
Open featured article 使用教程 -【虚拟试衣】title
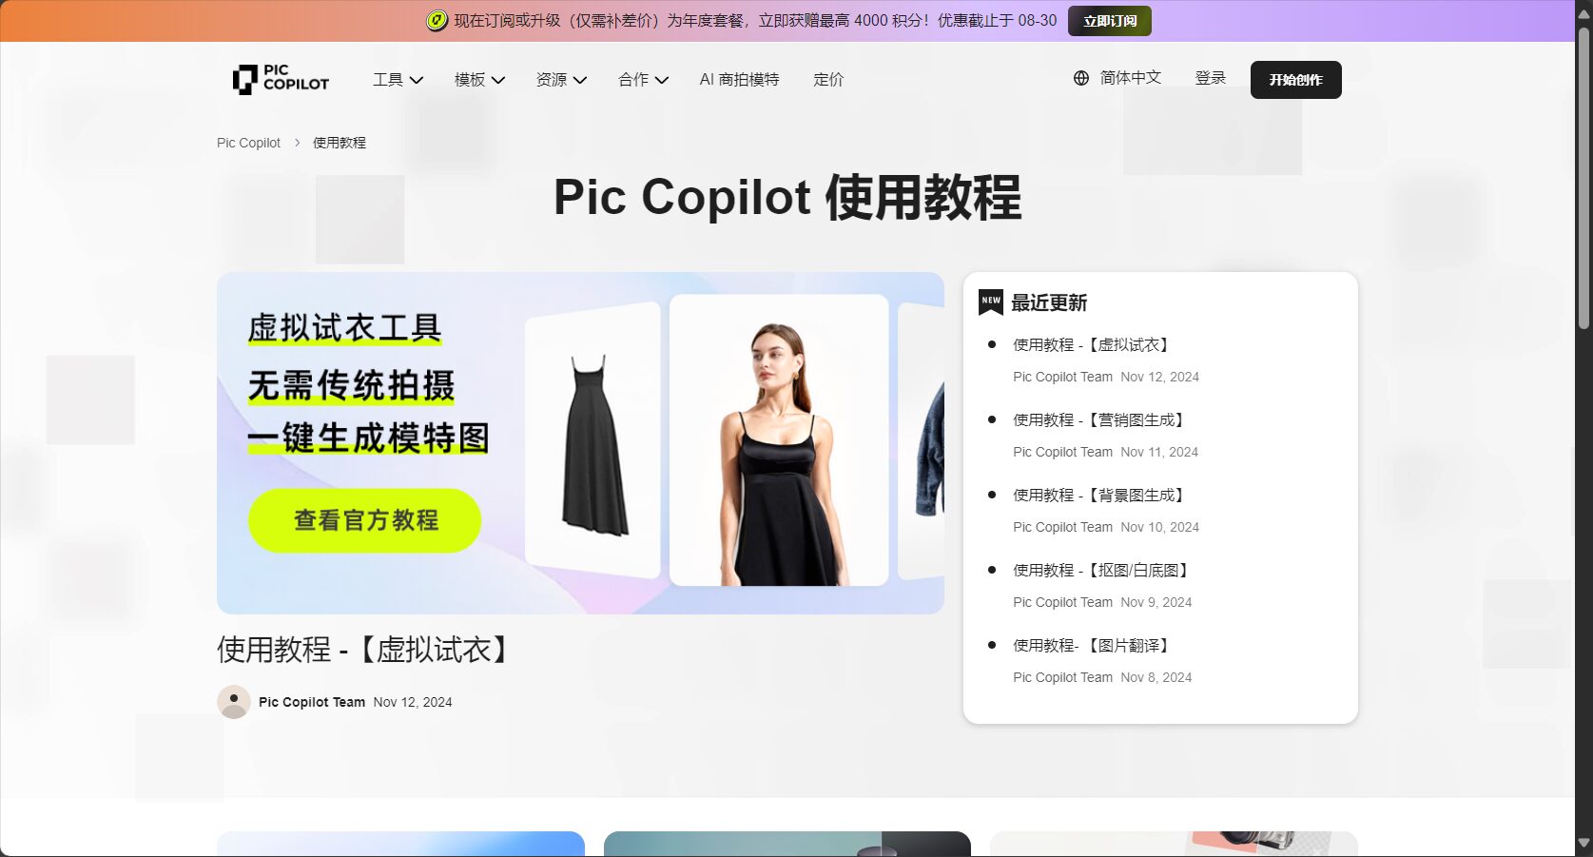tap(367, 650)
